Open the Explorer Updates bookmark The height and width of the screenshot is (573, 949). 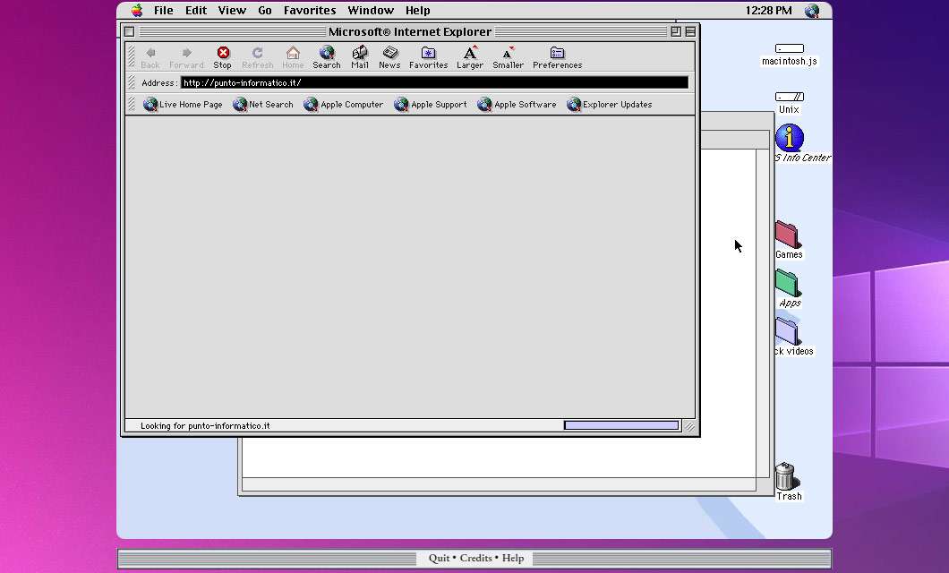[x=610, y=105]
